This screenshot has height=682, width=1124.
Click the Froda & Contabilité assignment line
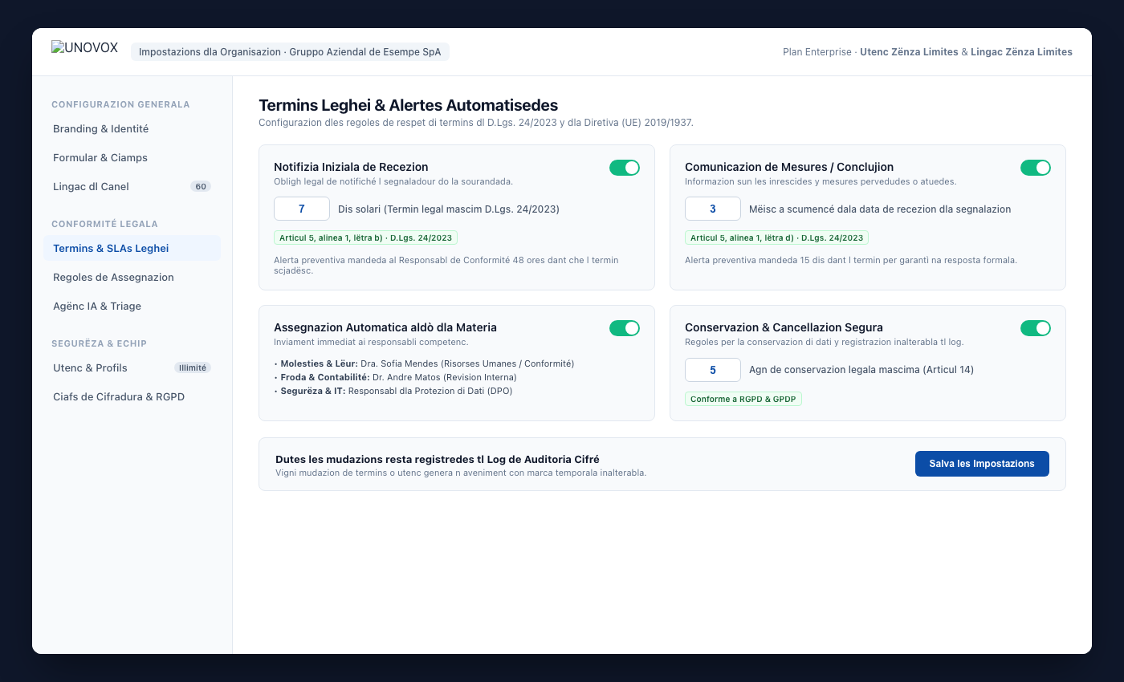395,377
